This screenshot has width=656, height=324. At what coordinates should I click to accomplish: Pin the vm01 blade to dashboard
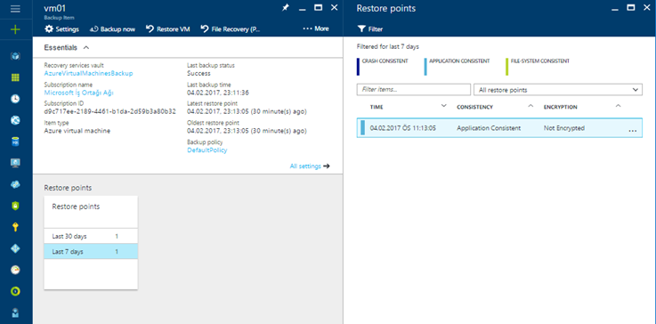coord(286,7)
